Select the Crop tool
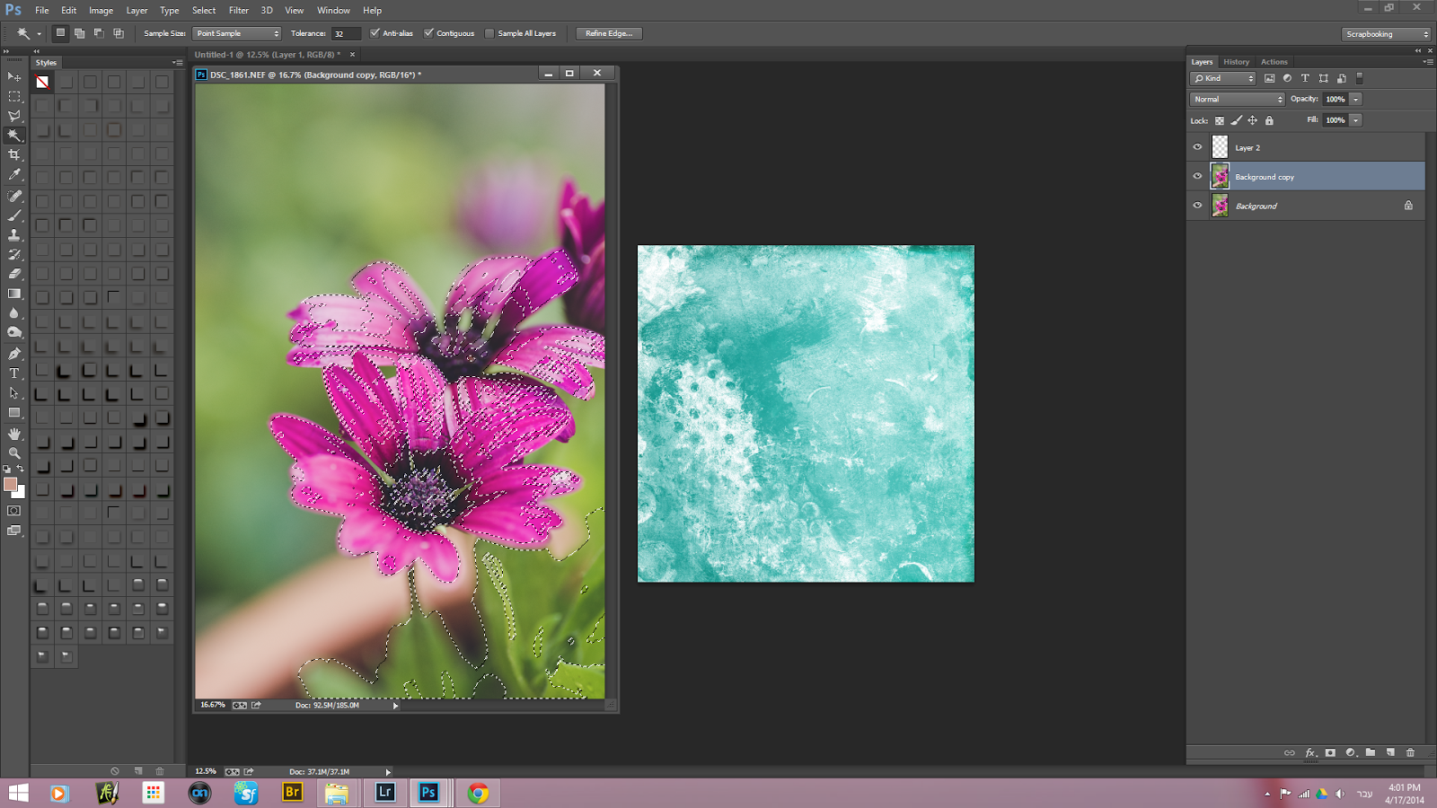The width and height of the screenshot is (1437, 808). pos(14,155)
